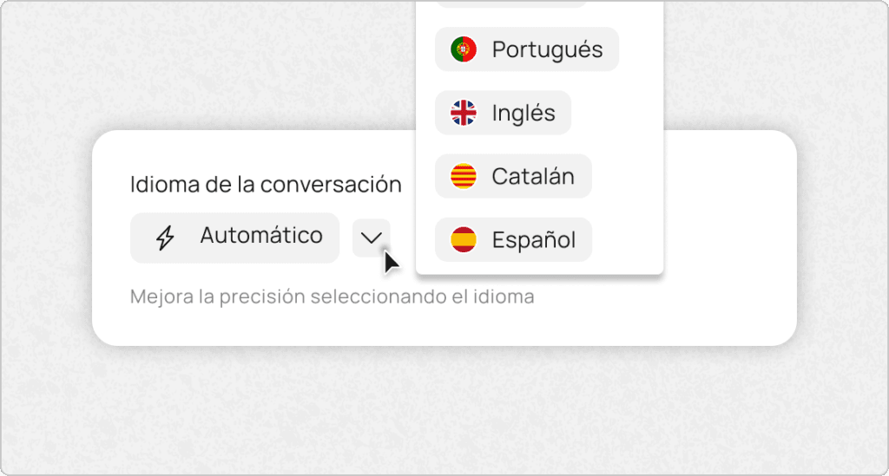The width and height of the screenshot is (889, 476).
Task: Click the Portugal flag icon
Action: [464, 49]
